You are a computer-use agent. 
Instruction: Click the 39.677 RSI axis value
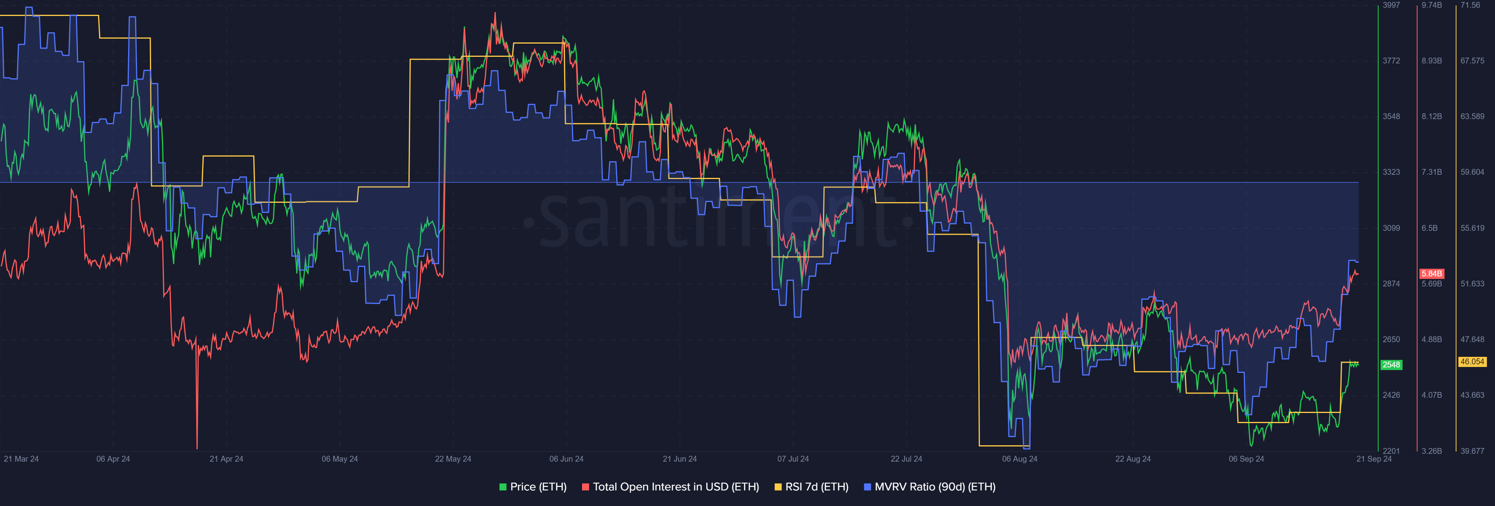point(1472,451)
